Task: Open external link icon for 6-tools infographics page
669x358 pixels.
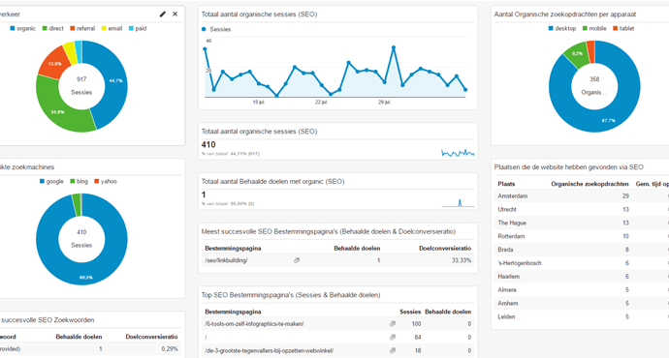Action: tap(393, 323)
